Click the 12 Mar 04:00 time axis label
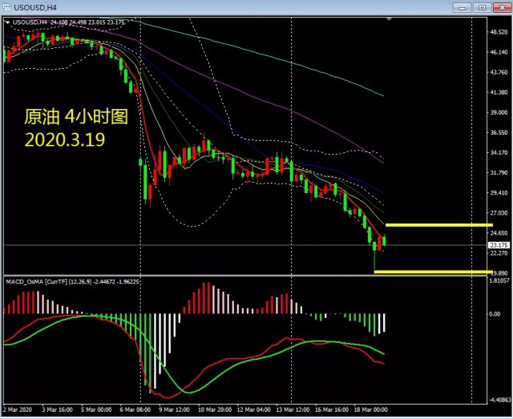 254,409
